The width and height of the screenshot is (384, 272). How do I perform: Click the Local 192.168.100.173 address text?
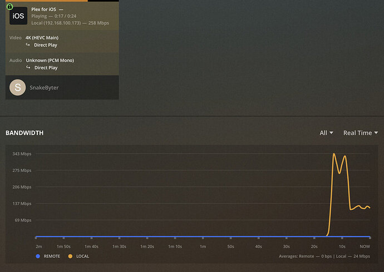coord(56,23)
